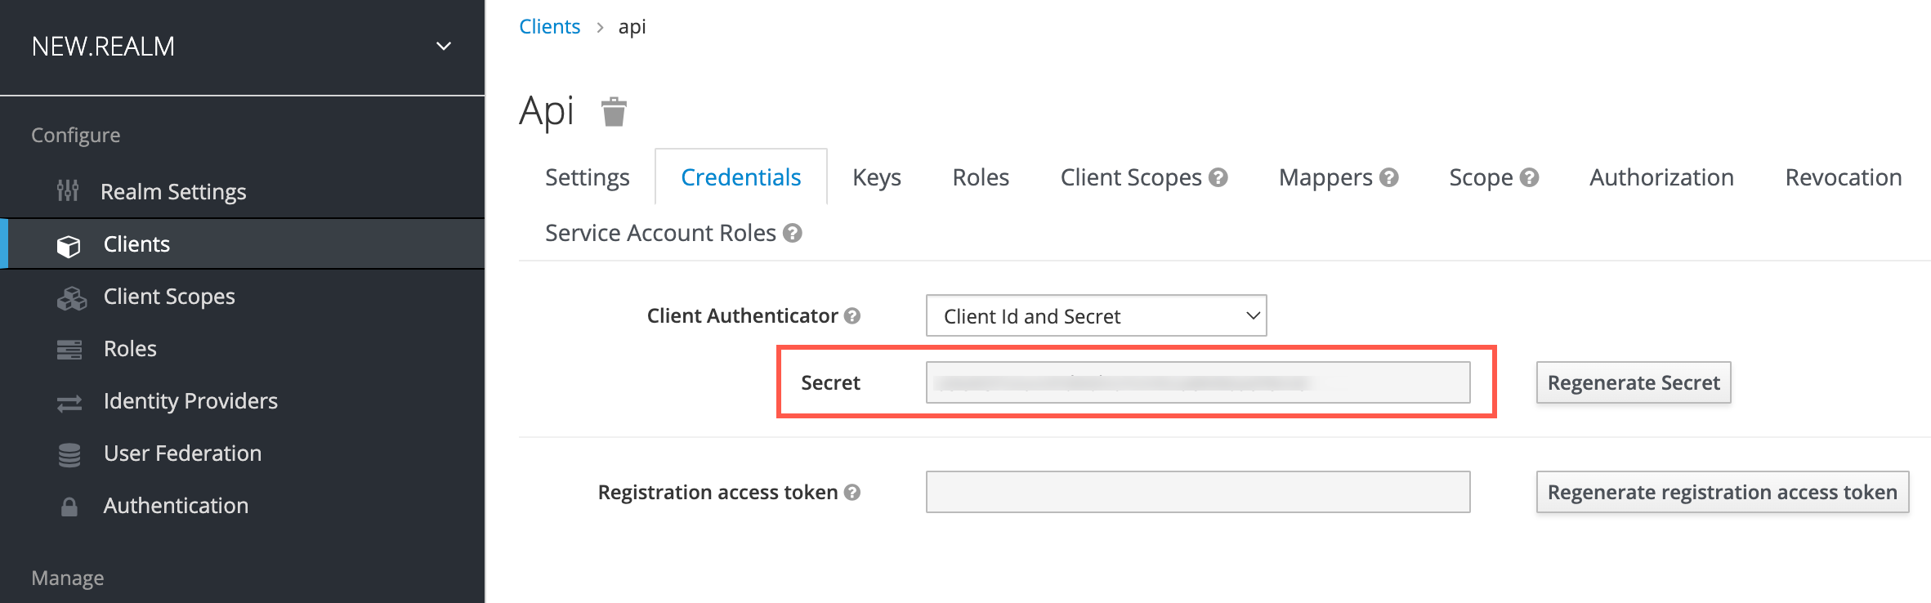
Task: Expand the NEW.REALM realm selector
Action: point(444,47)
